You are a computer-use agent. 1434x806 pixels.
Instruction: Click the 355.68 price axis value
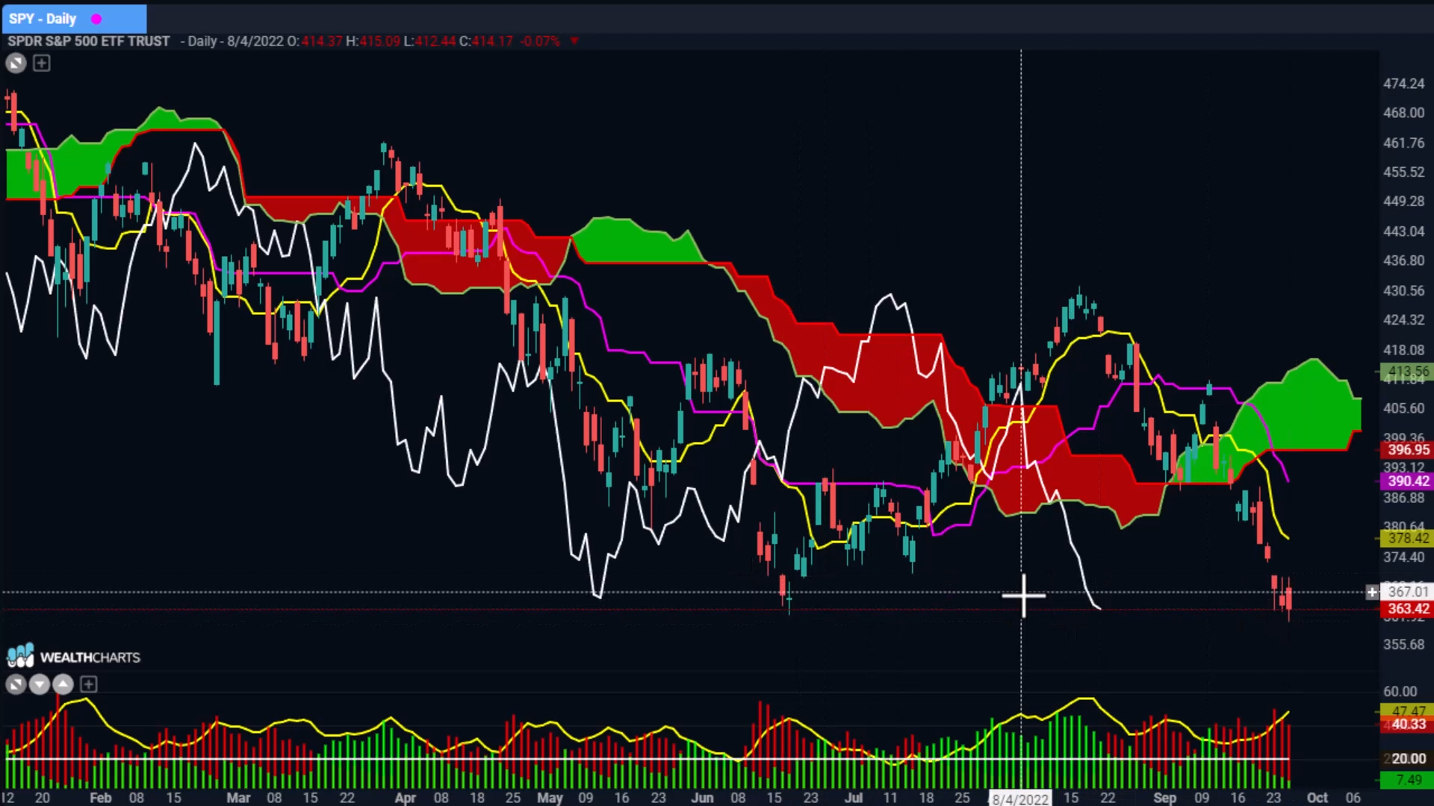click(1404, 644)
